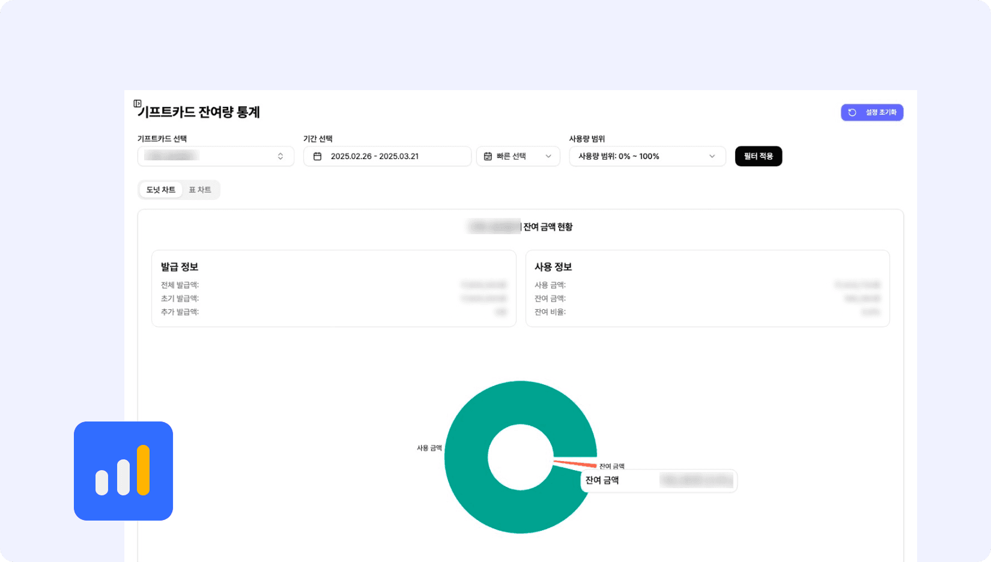Viewport: 991px width, 562px height.
Task: Click the 잔여 금액 tooltip box
Action: point(659,480)
